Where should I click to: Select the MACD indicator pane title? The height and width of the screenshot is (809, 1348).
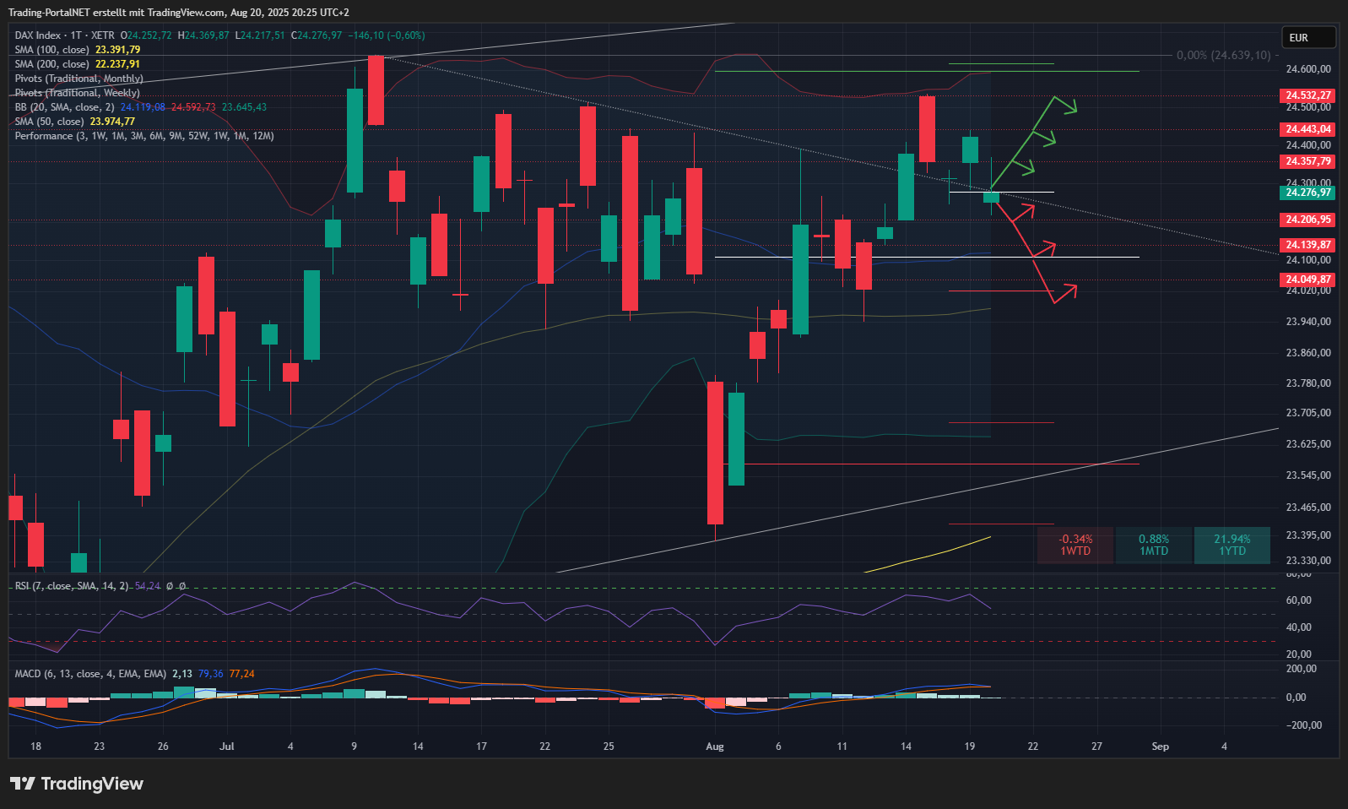tap(90, 674)
